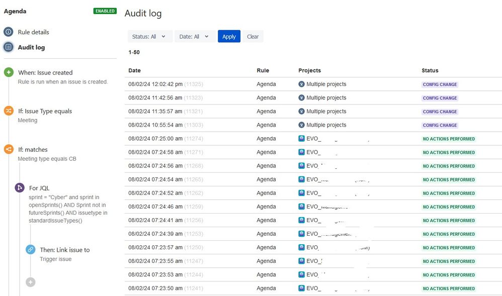Click EVO project icon in 07:24:41 am row
Image resolution: width=502 pixels, height=296 pixels.
click(301, 220)
